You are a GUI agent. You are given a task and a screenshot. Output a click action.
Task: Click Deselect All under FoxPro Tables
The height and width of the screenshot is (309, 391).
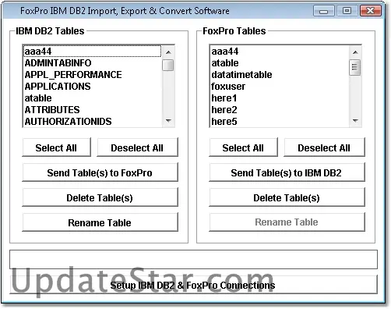[x=324, y=147]
